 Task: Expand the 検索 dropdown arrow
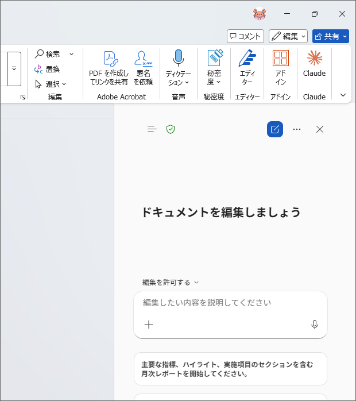tap(72, 54)
